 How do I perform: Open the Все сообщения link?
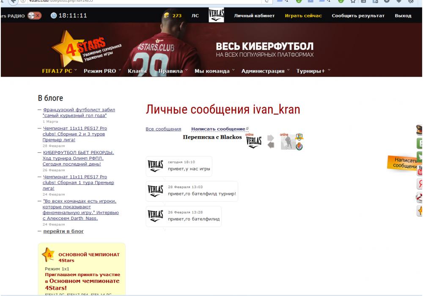coord(163,129)
